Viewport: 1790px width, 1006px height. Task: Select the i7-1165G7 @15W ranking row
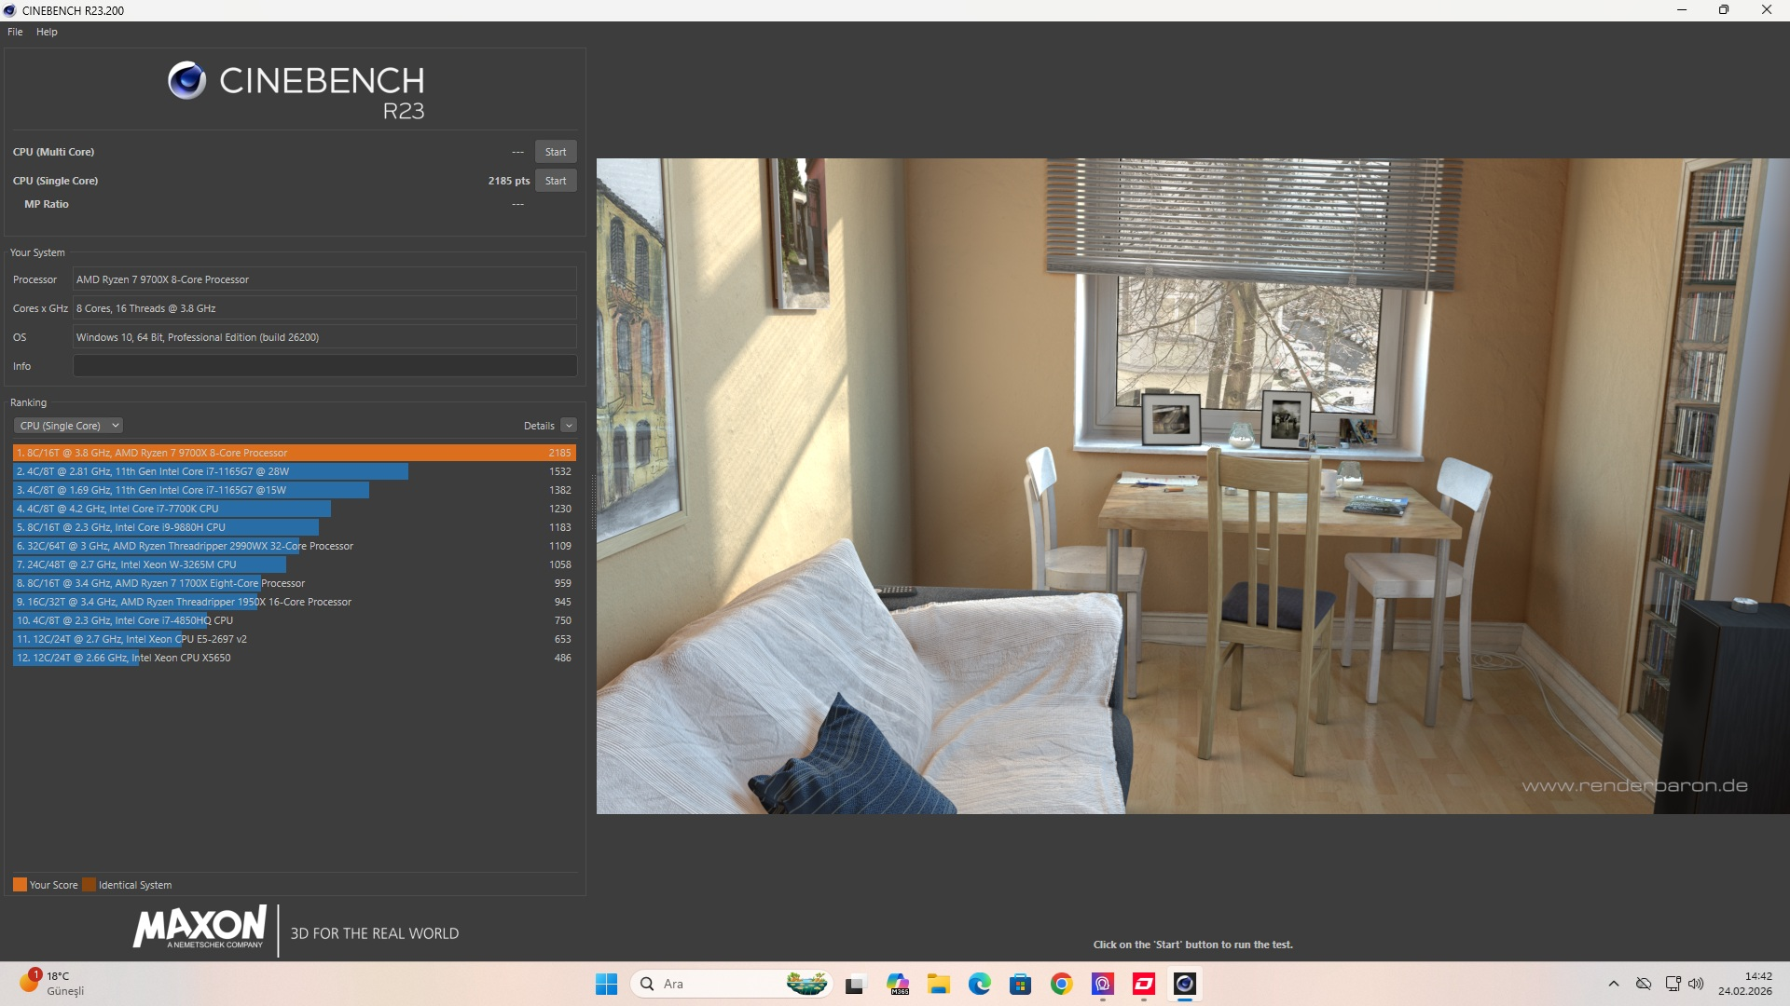(x=295, y=490)
